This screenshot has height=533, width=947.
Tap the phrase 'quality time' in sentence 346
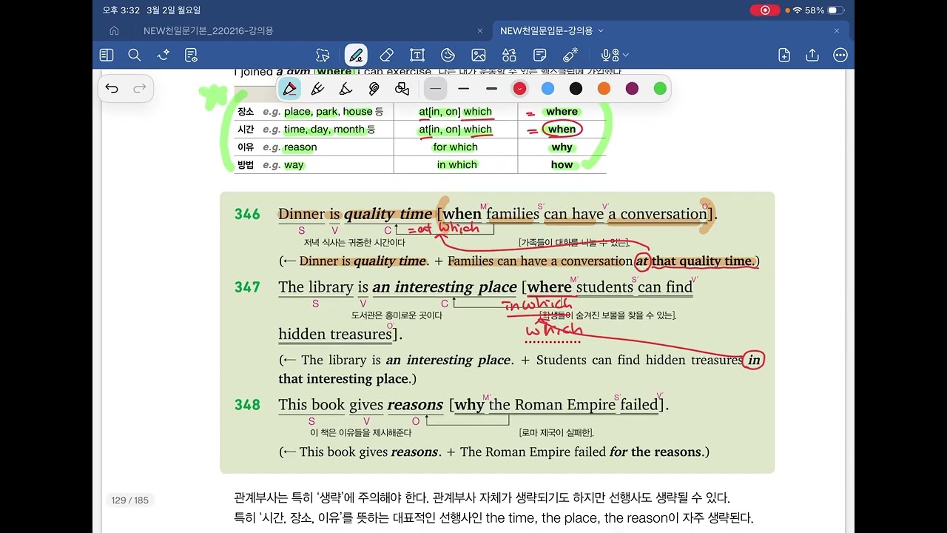[x=388, y=214]
